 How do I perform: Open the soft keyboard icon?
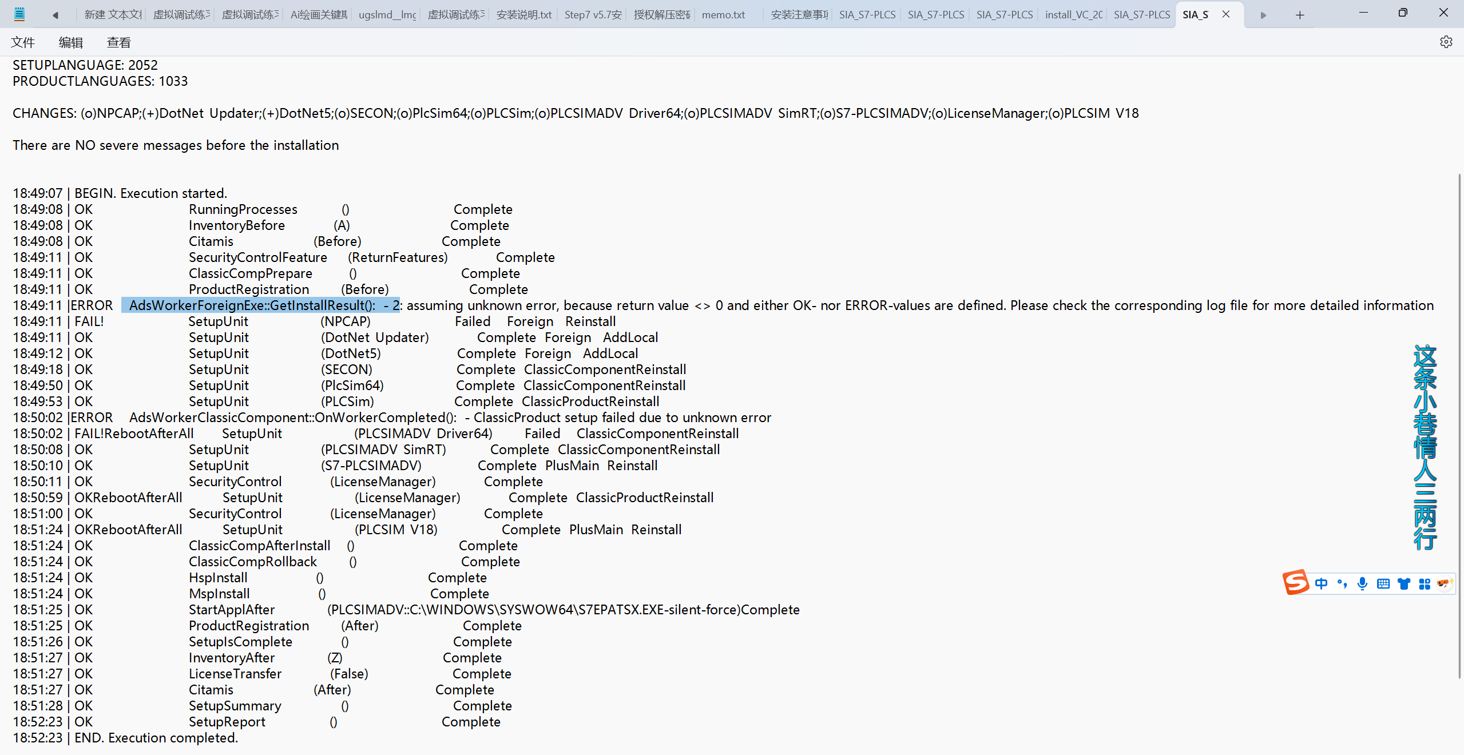click(1383, 583)
